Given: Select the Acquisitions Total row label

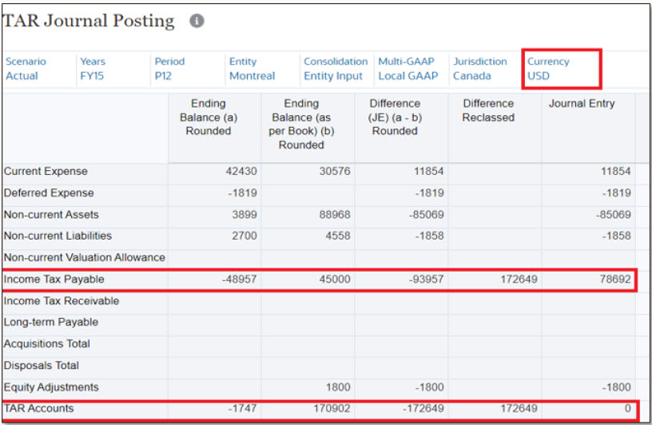Looking at the screenshot, I should (47, 344).
